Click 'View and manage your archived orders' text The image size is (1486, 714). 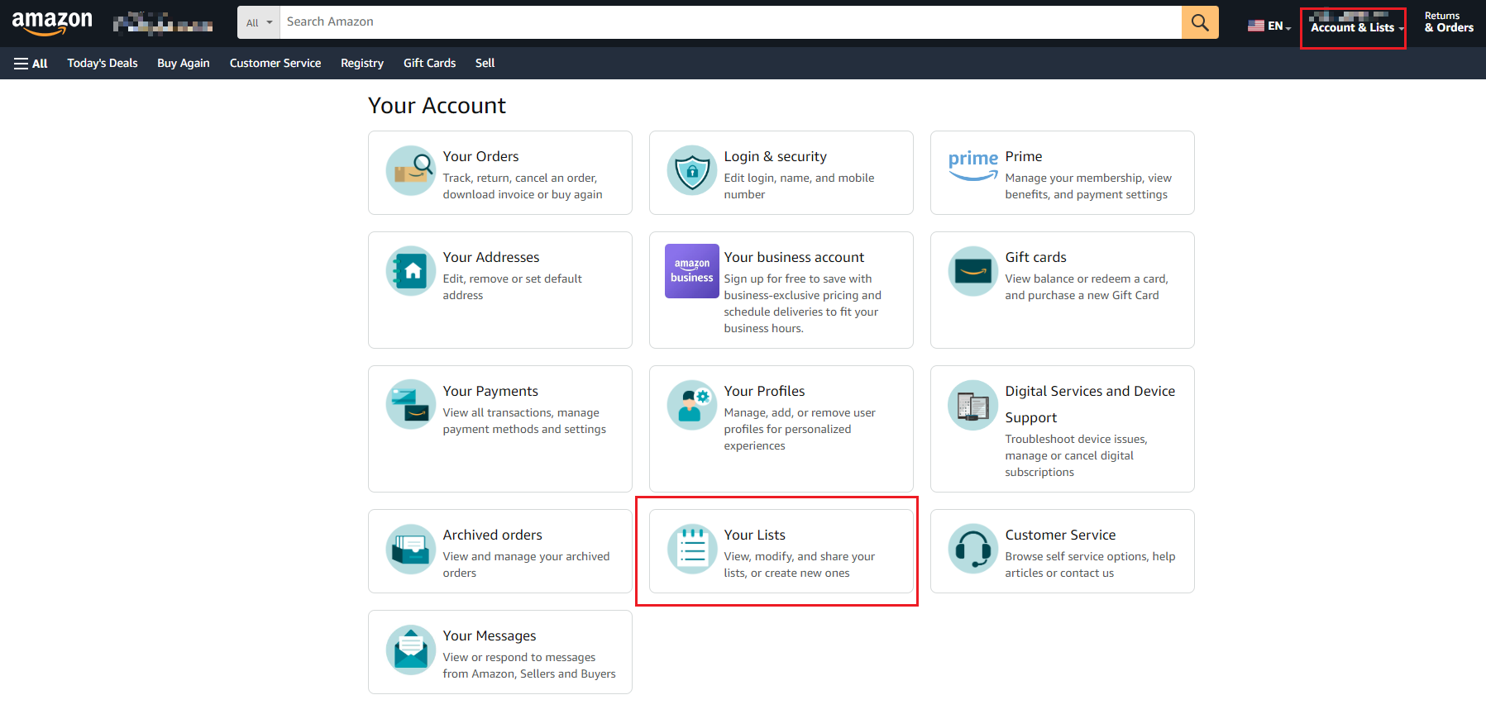pyautogui.click(x=526, y=564)
